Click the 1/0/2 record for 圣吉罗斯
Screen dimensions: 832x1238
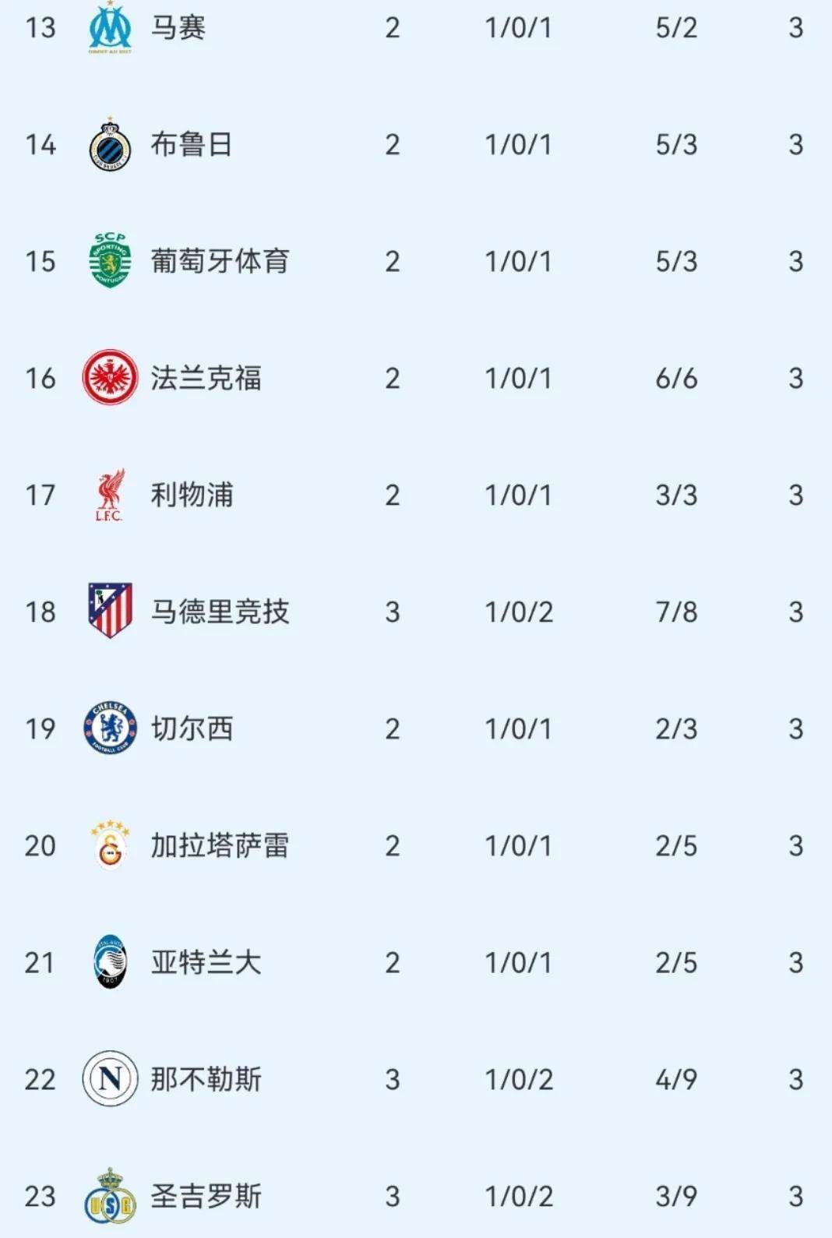pos(519,1196)
